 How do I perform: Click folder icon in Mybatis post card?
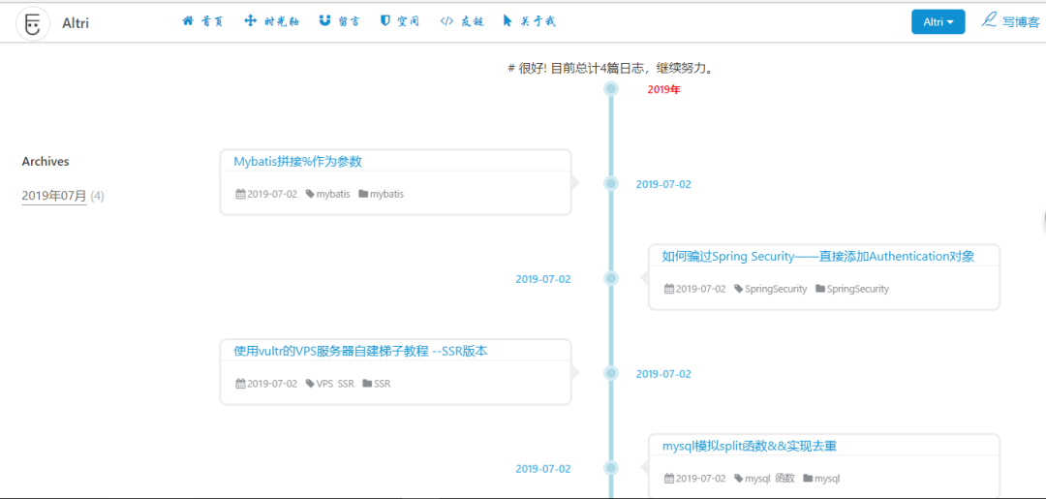point(363,194)
